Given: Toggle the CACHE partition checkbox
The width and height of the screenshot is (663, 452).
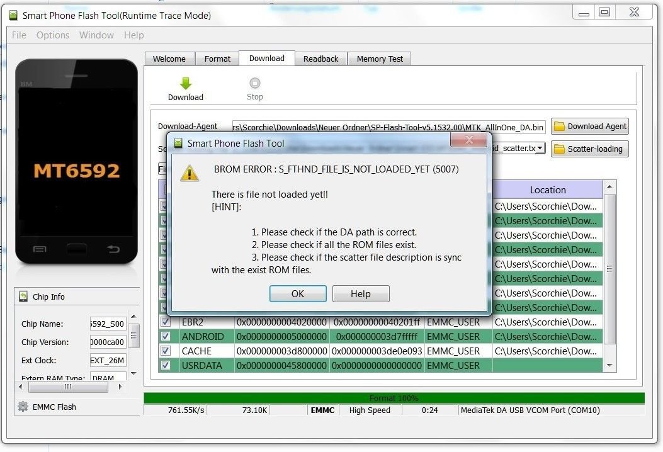Looking at the screenshot, I should click(166, 351).
